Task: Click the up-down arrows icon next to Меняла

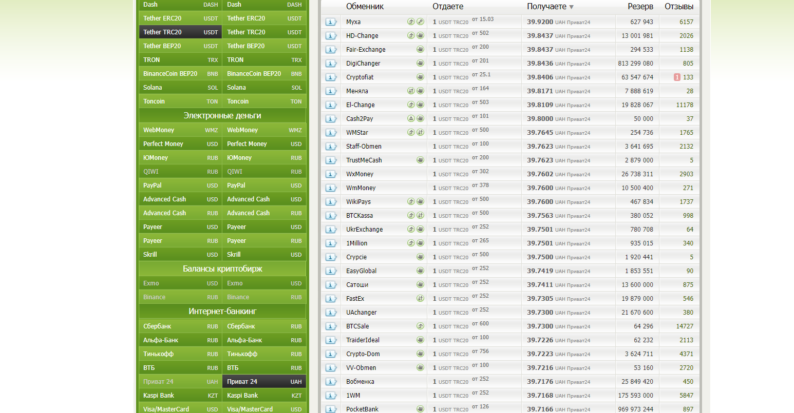Action: click(411, 91)
